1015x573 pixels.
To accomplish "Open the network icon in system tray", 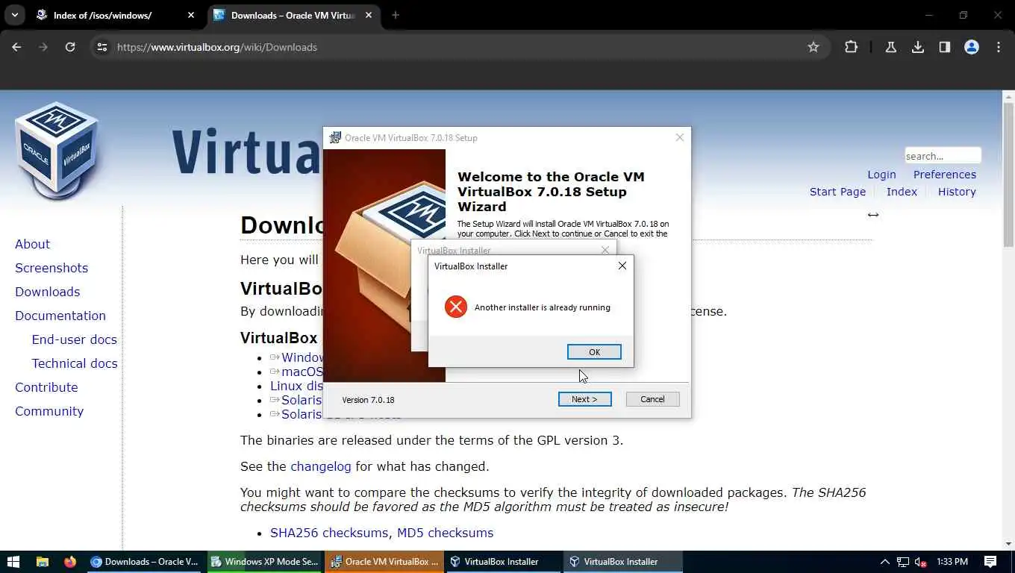I will coord(903,562).
